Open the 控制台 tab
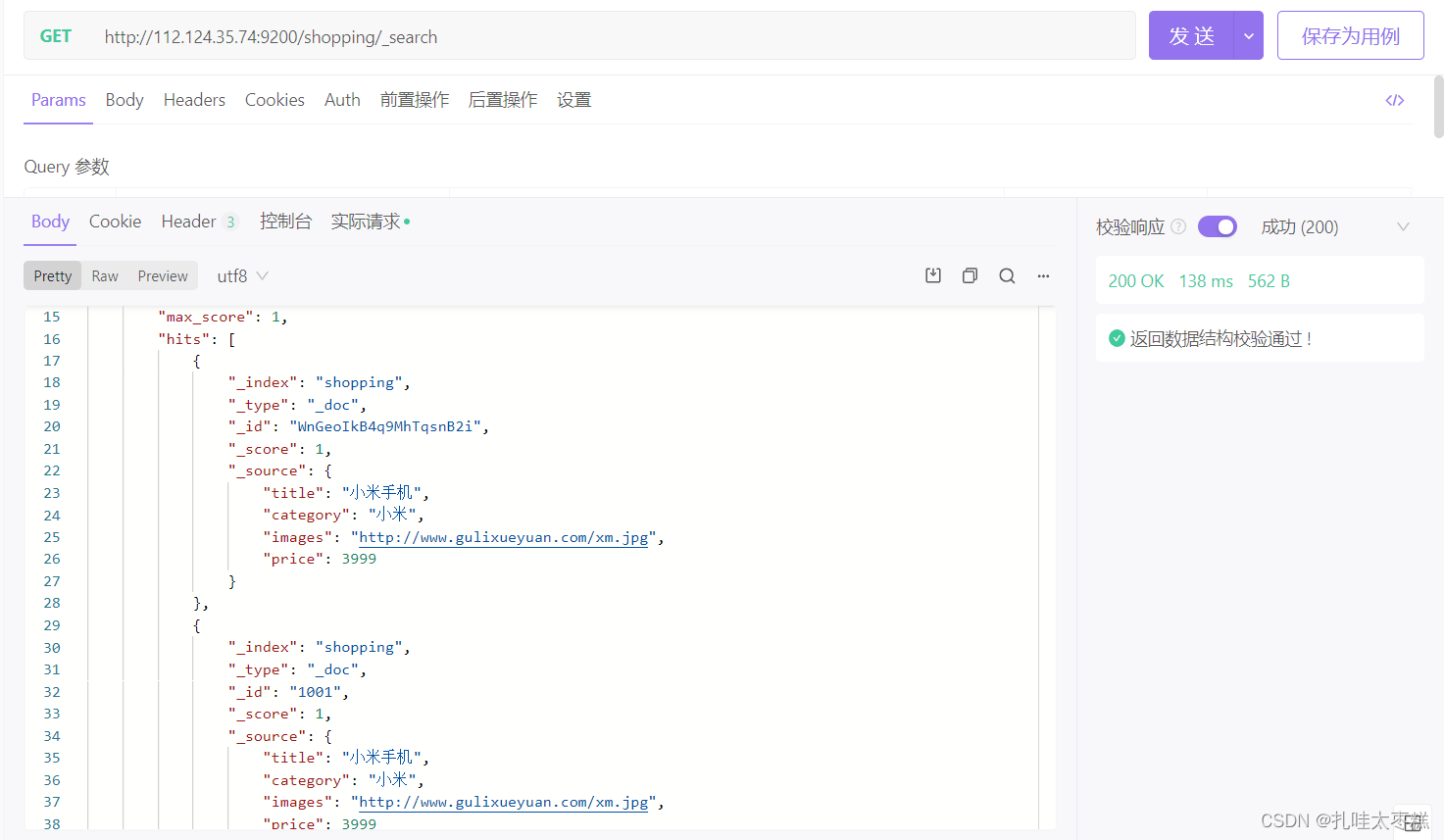The image size is (1444, 840). coord(285,222)
